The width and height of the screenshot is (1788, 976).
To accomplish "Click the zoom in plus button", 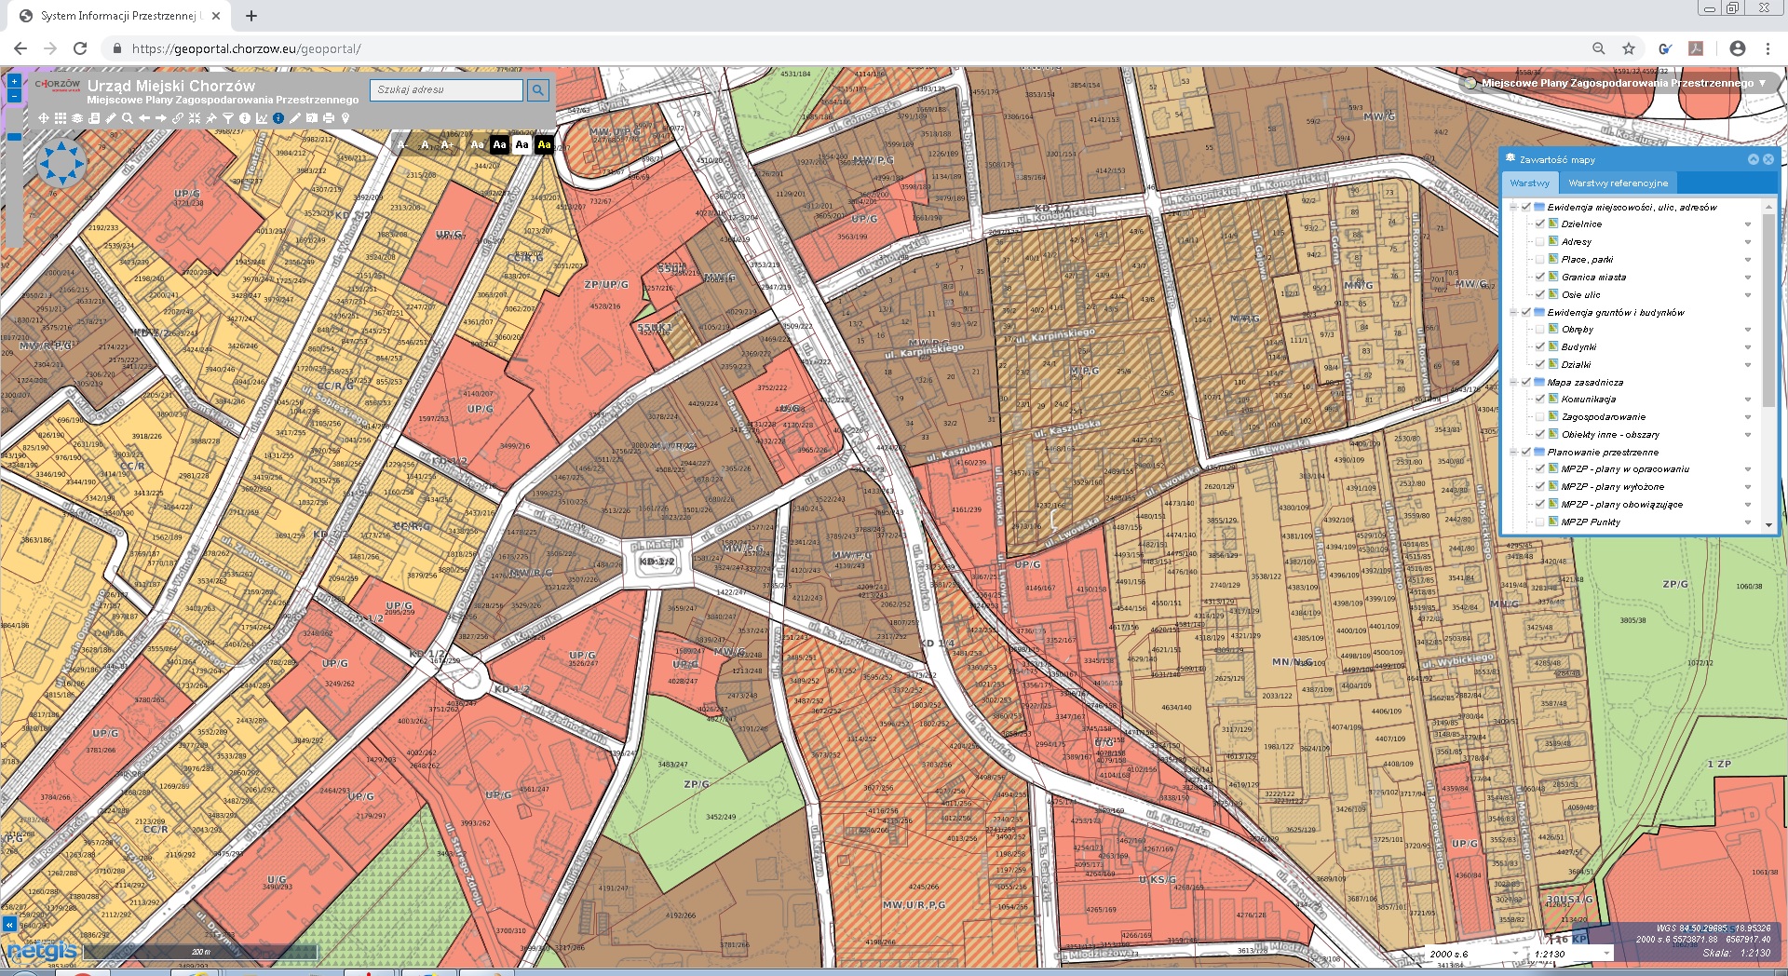I will click(14, 82).
